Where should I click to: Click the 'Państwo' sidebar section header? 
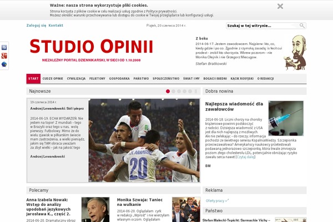click(x=214, y=211)
